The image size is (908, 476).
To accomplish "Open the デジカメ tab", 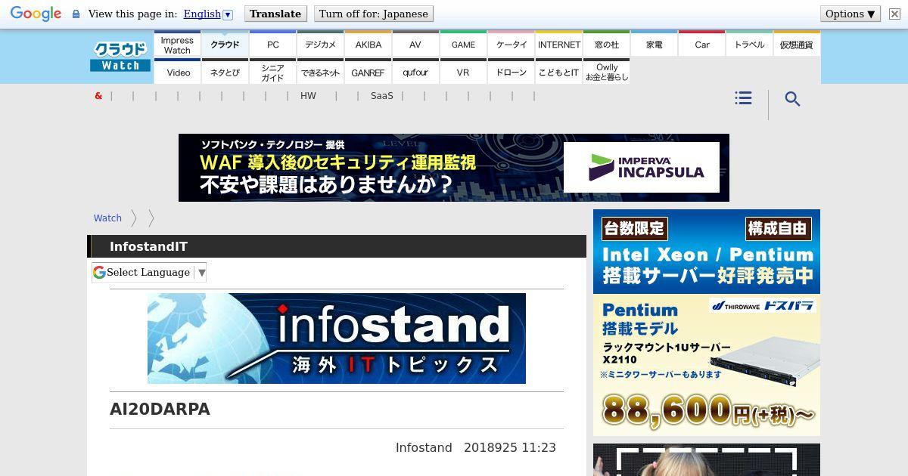I will 321,45.
